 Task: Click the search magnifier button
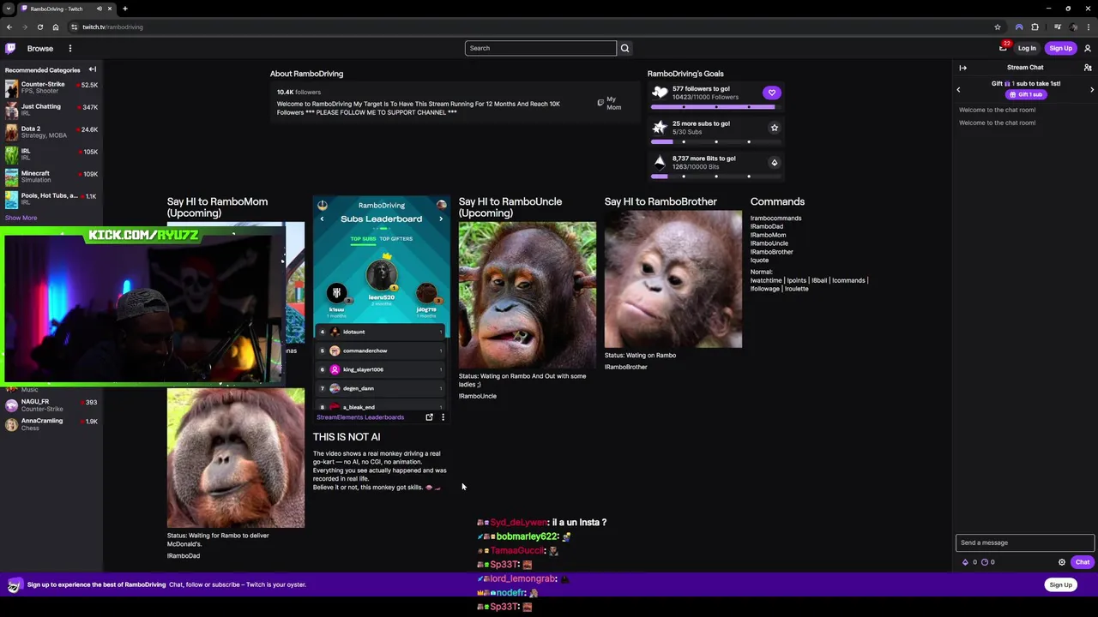tap(624, 48)
